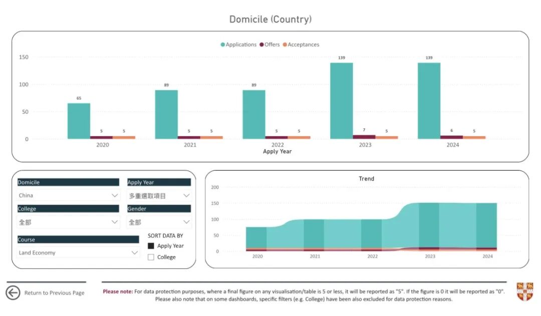Click the 2023 Offers bar labeled 7

[364, 136]
